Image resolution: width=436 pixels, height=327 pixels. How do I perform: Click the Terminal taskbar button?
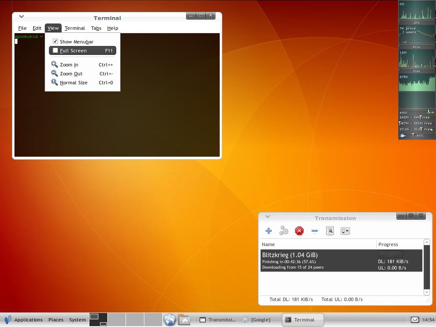[303, 320]
